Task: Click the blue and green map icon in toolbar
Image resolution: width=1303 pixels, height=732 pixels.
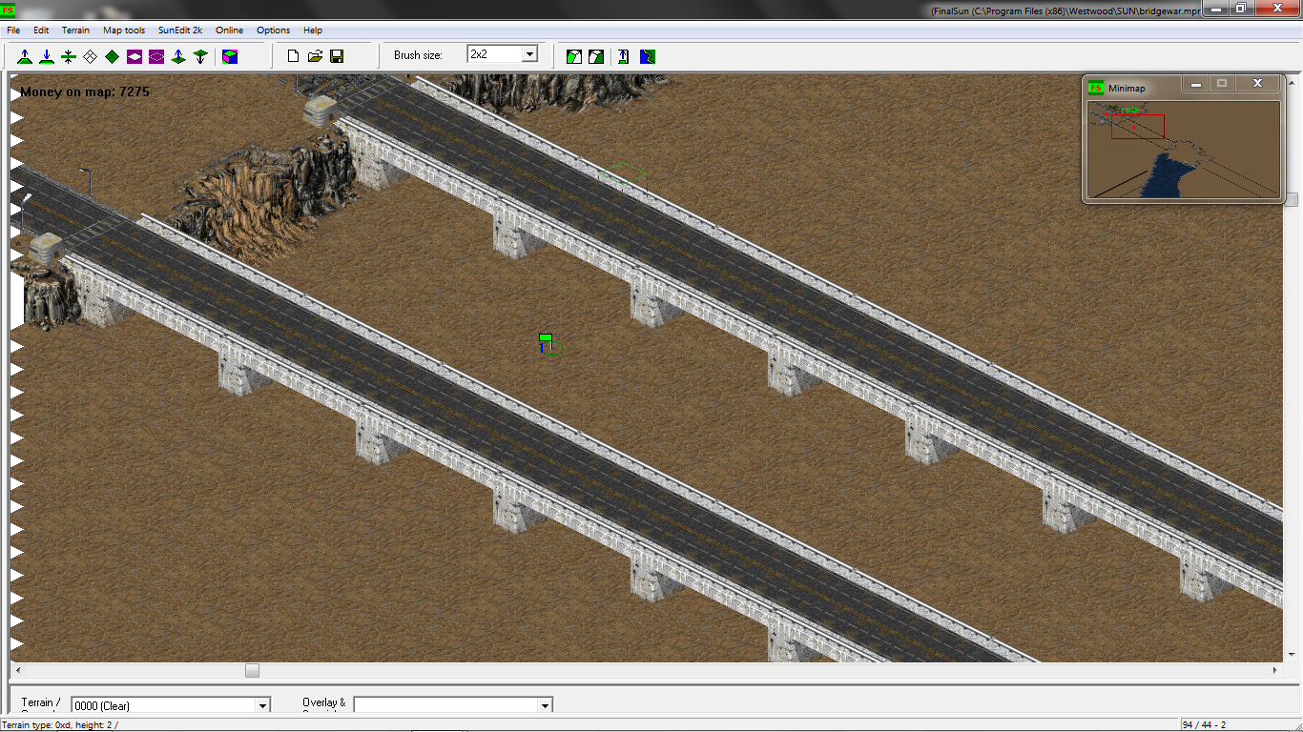Action: click(648, 56)
